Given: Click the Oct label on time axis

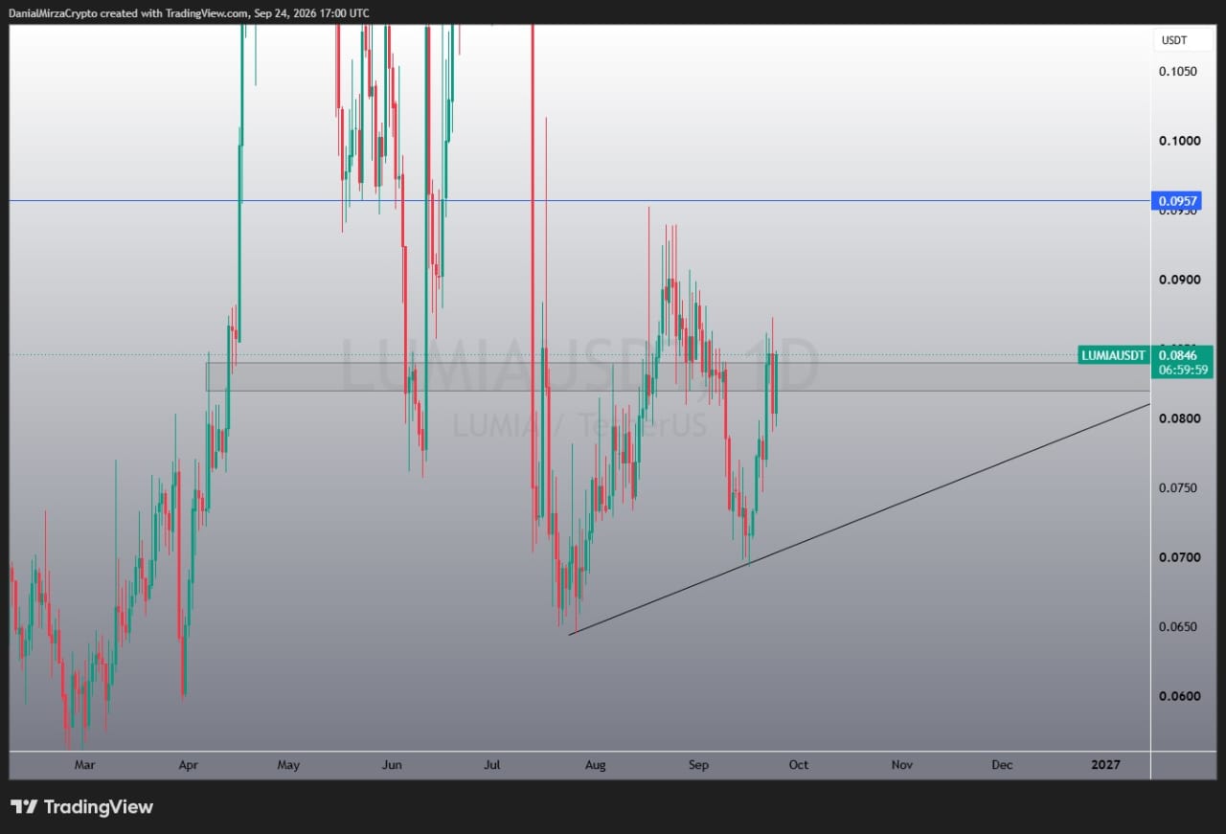Looking at the screenshot, I should pos(799,765).
